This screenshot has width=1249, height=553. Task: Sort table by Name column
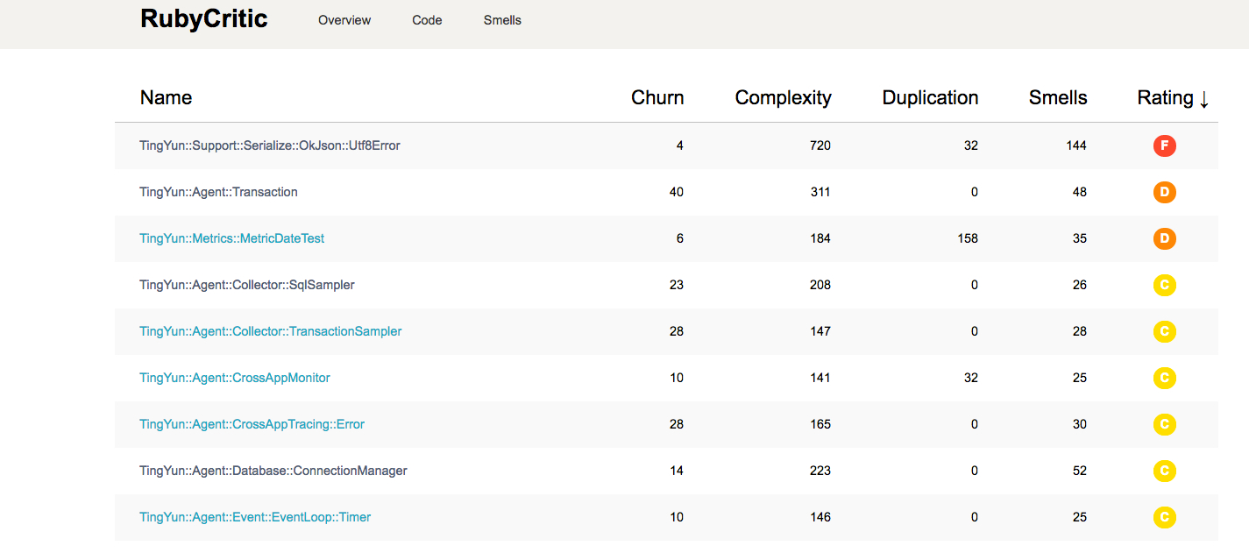(166, 98)
